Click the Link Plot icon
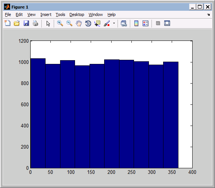Screen dimensions: 215x188 (124, 23)
